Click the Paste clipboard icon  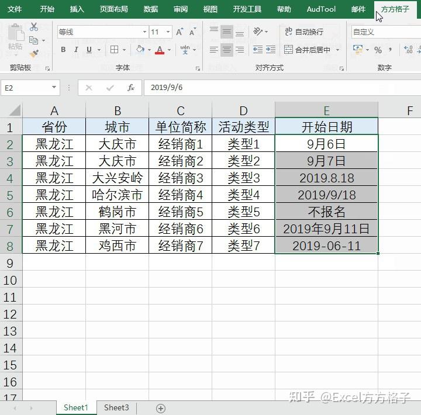16,33
